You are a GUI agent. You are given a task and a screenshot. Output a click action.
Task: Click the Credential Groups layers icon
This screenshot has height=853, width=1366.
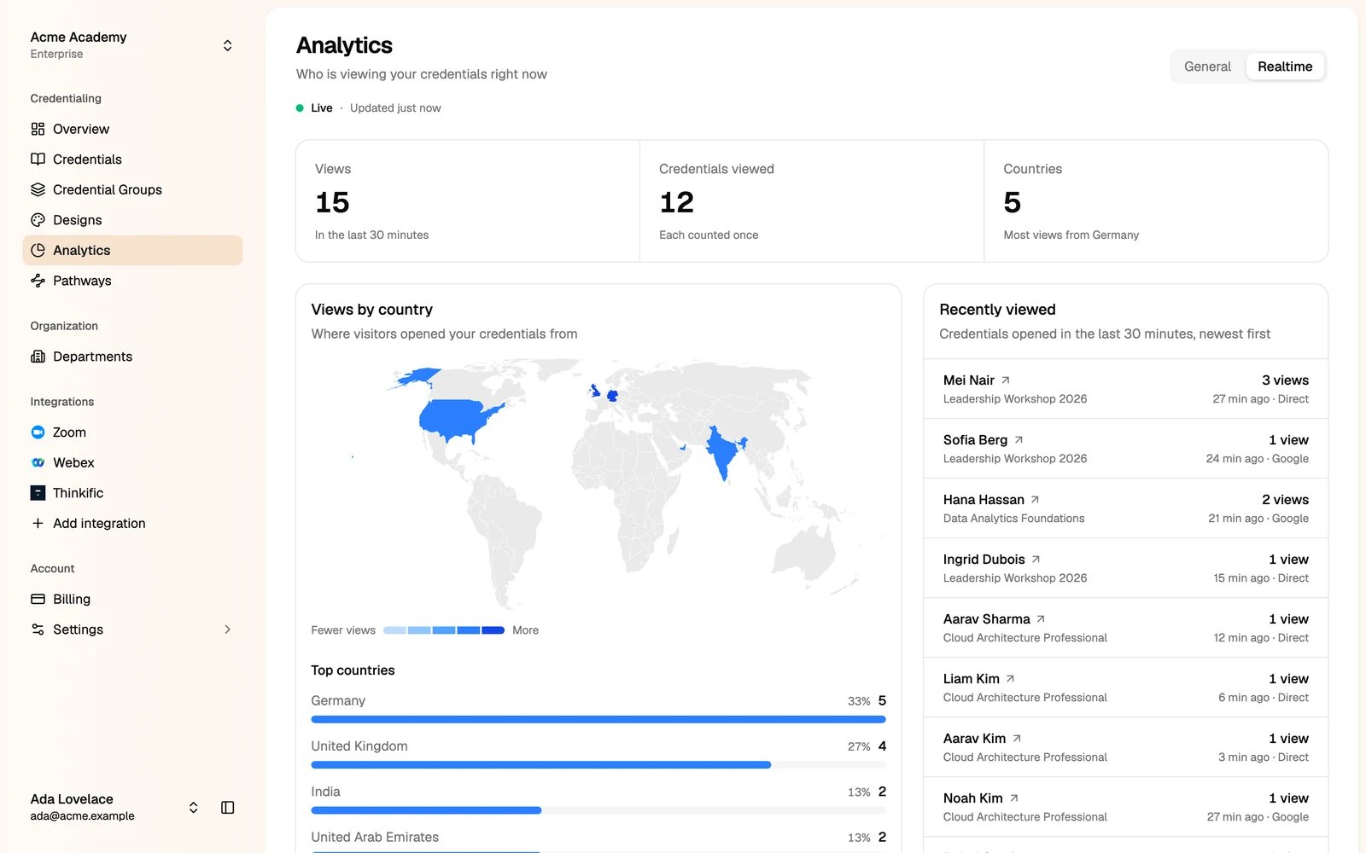38,189
